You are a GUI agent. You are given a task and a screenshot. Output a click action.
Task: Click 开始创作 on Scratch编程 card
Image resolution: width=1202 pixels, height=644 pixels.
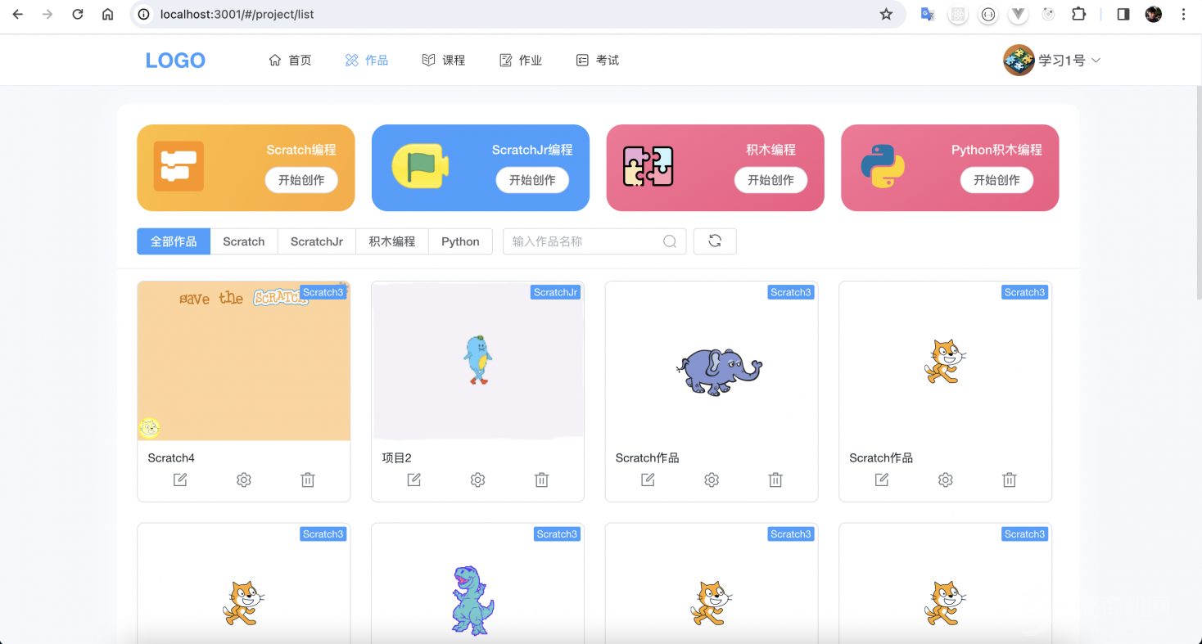coord(301,180)
